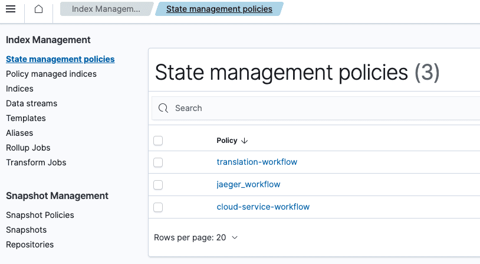The image size is (480, 264).
Task: Click the Index Management breadcrumb
Action: [x=106, y=9]
